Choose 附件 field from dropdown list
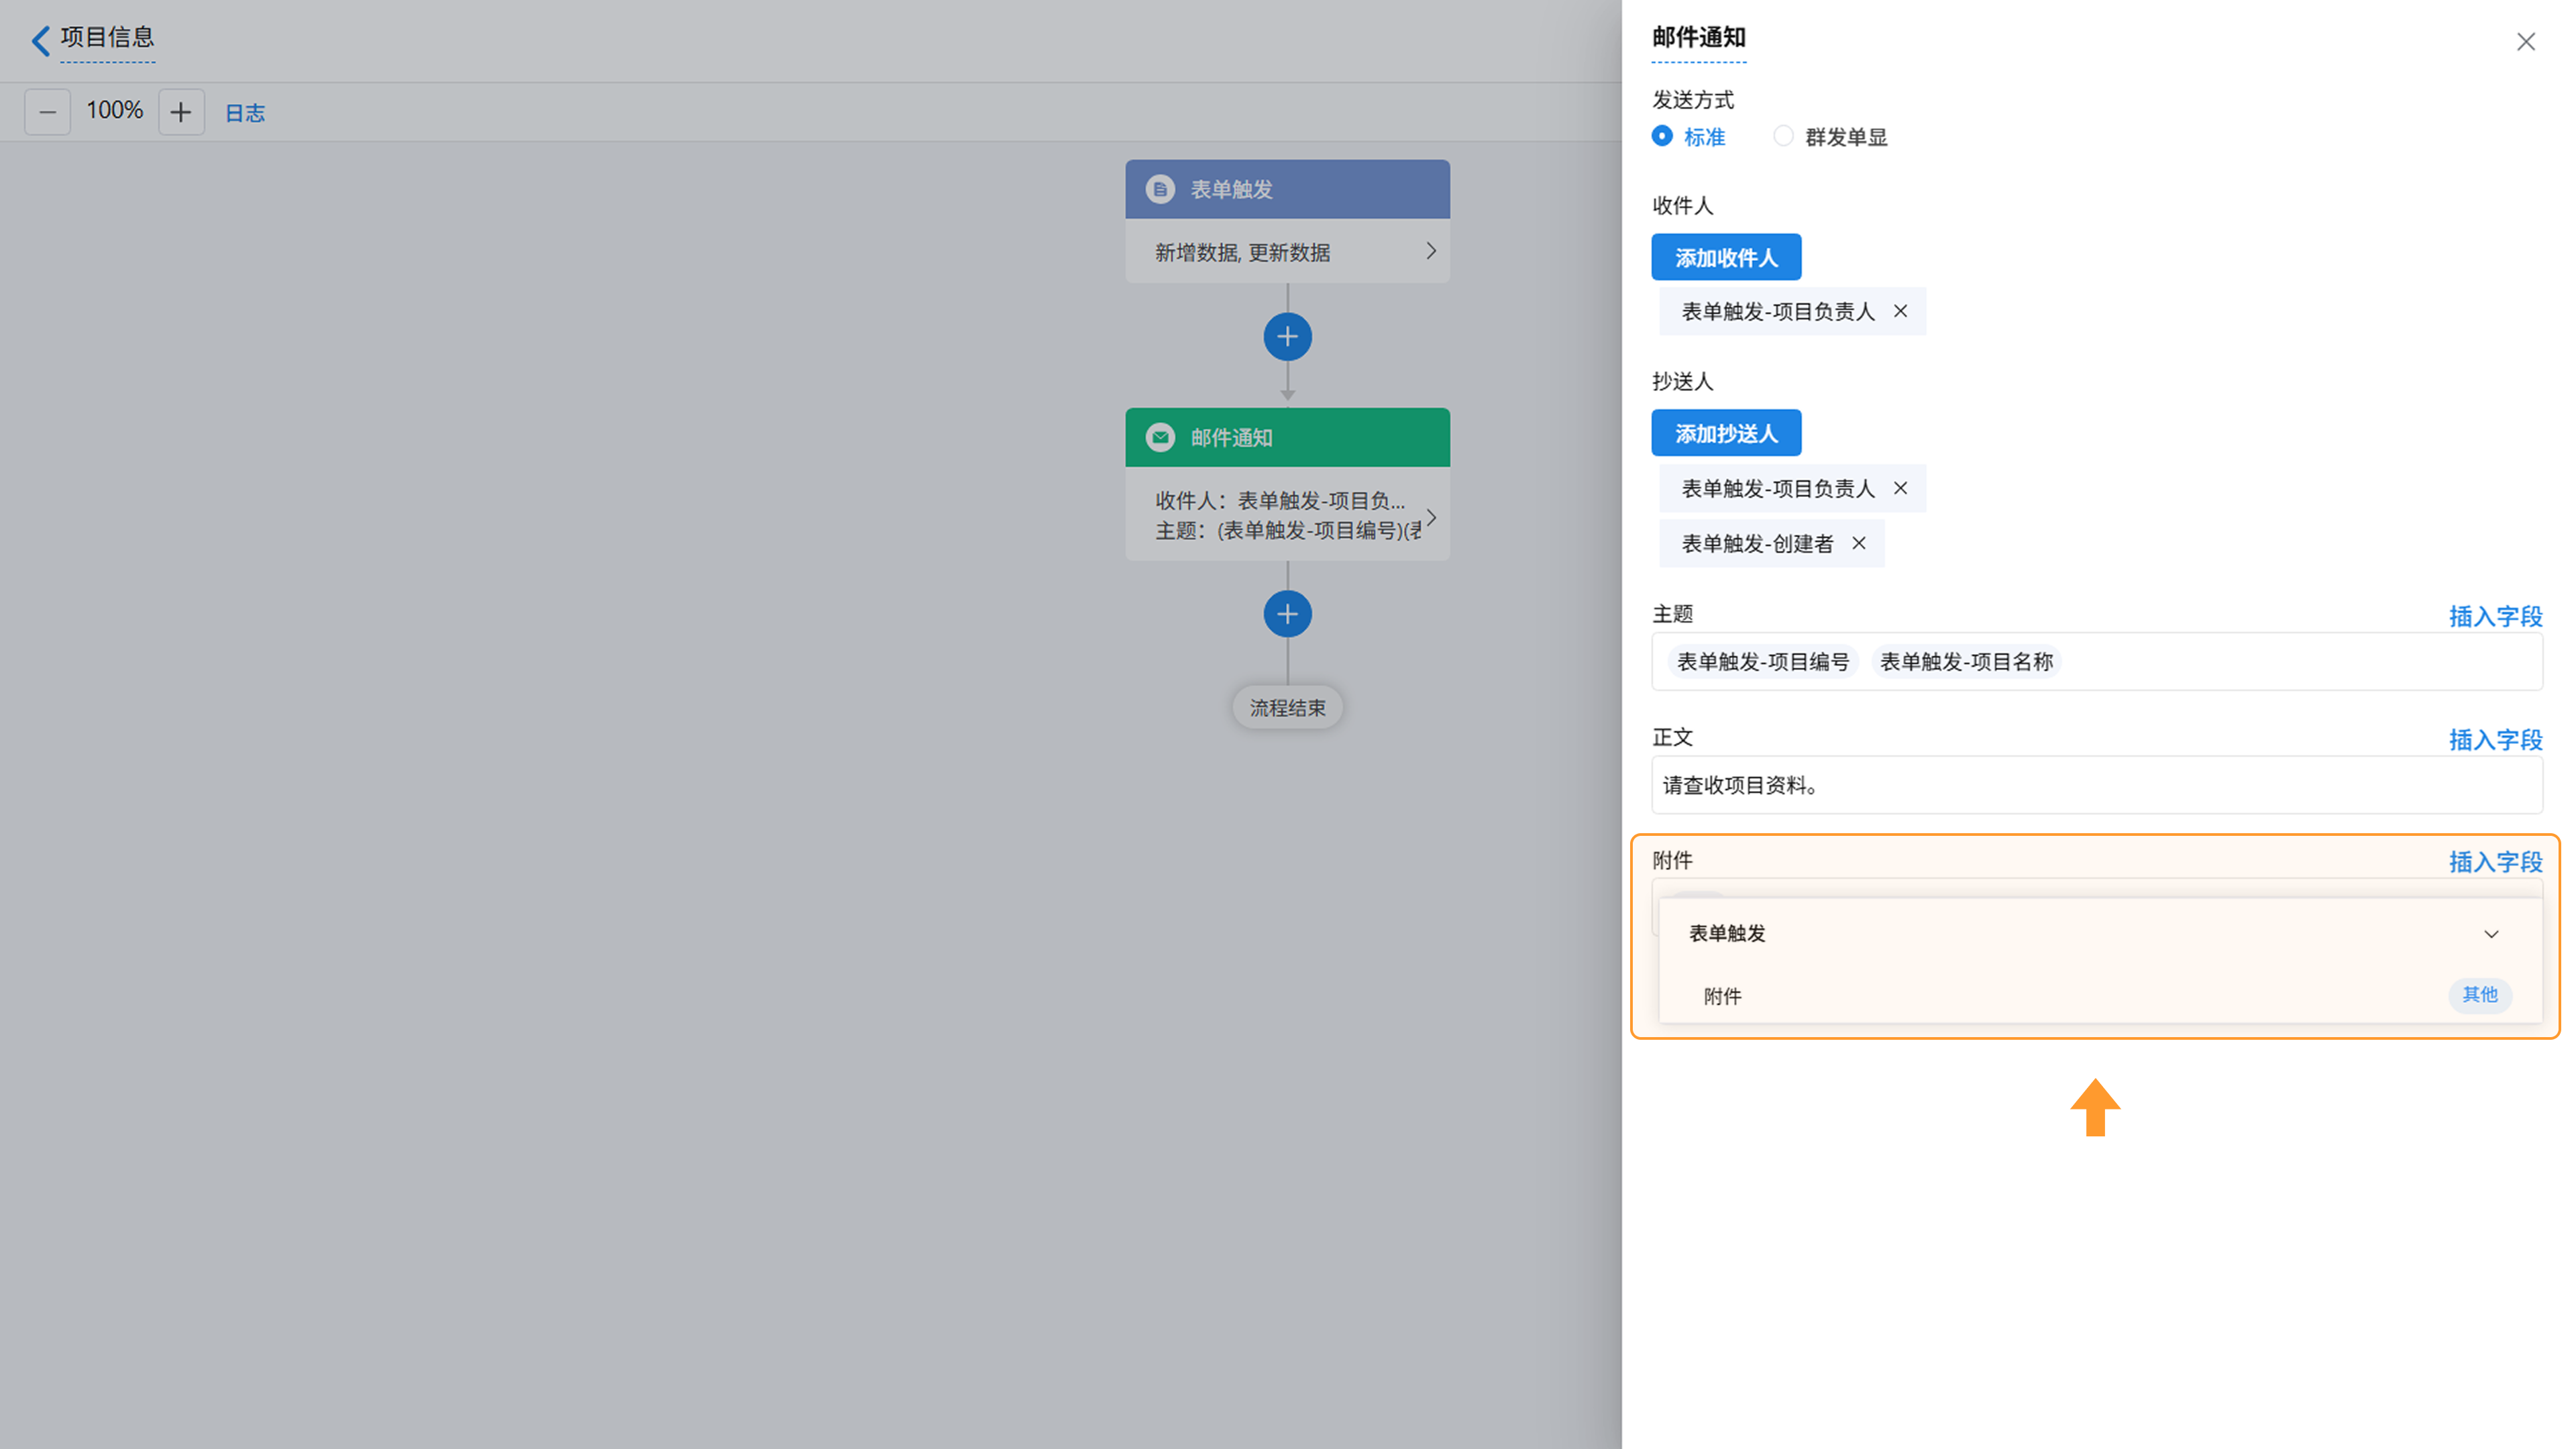 [1723, 996]
